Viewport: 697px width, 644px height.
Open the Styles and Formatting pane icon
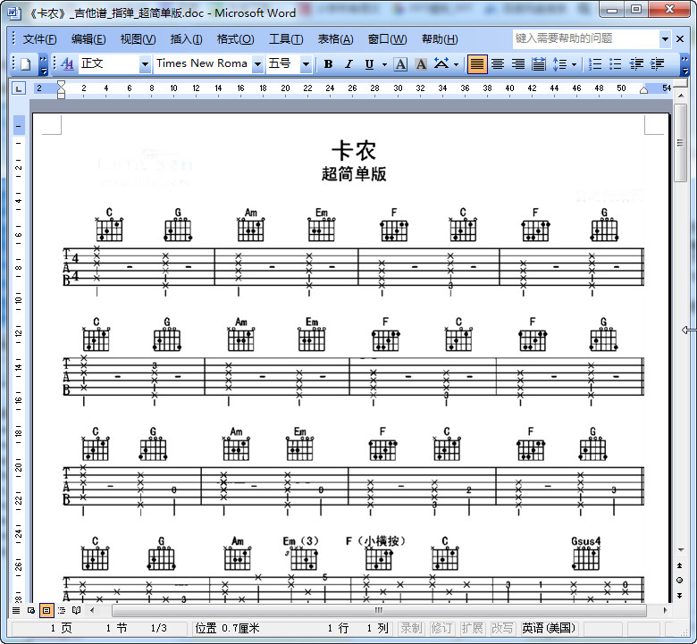[x=67, y=64]
